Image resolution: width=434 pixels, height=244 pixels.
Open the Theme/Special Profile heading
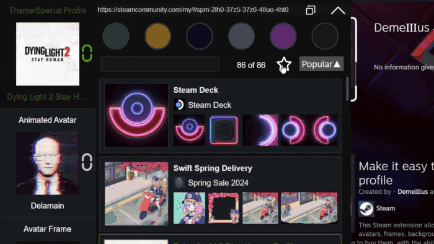pyautogui.click(x=48, y=11)
